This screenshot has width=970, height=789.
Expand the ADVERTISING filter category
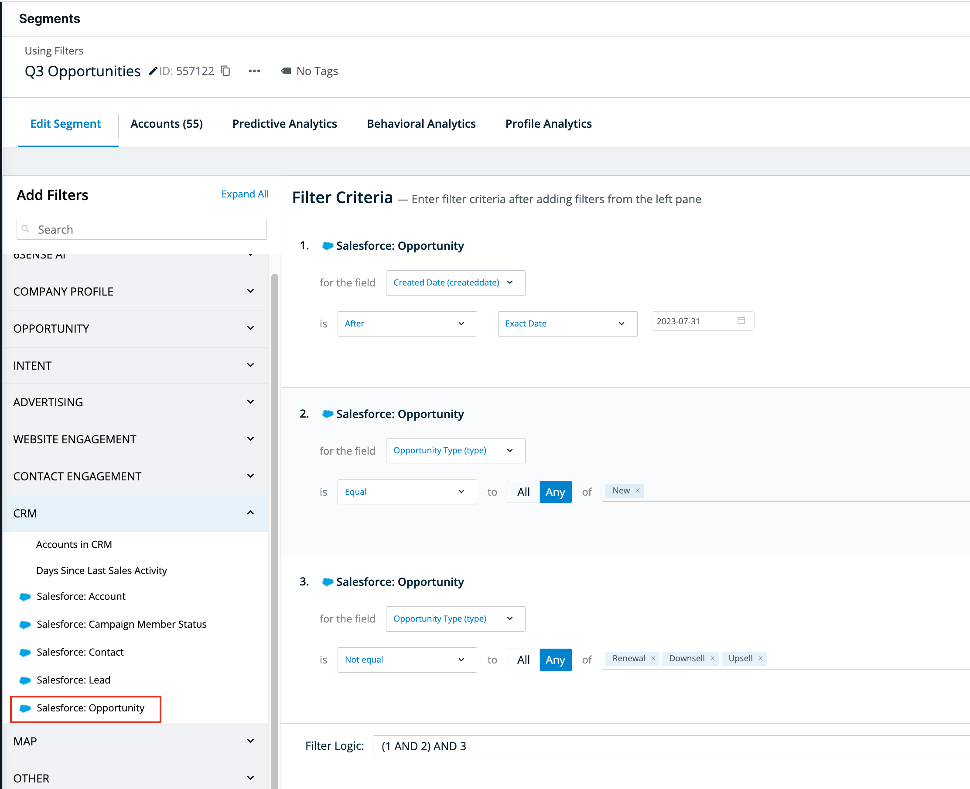click(x=135, y=402)
